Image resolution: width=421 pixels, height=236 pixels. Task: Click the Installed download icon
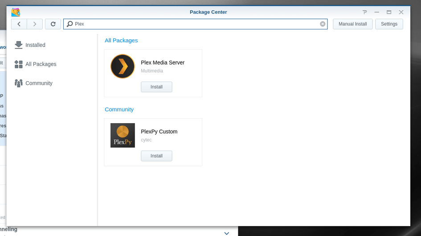coord(19,45)
